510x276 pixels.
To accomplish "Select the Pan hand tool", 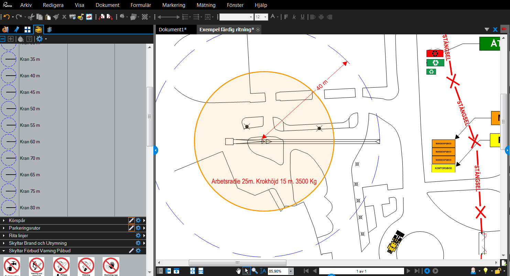I will tap(238, 271).
